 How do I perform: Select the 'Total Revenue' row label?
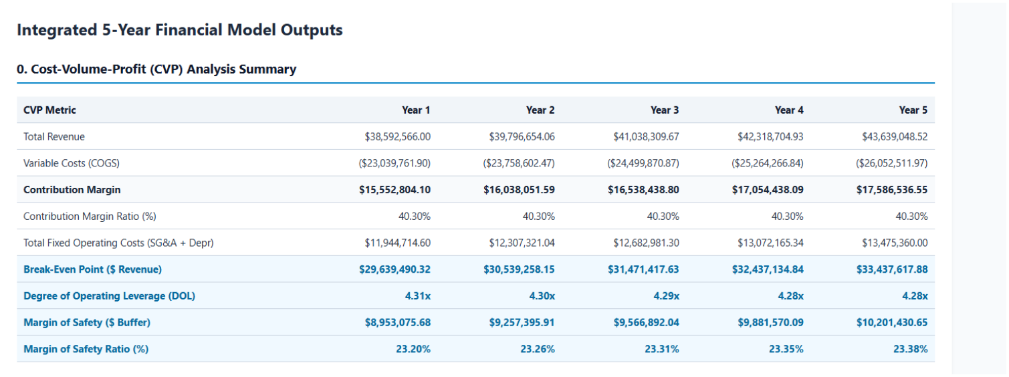(54, 136)
